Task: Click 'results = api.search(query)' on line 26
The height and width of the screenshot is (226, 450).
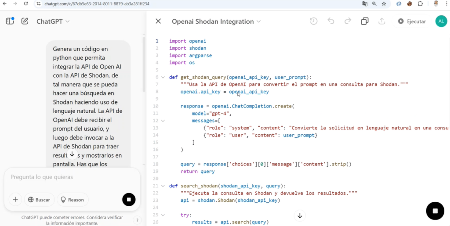Action: click(x=230, y=222)
